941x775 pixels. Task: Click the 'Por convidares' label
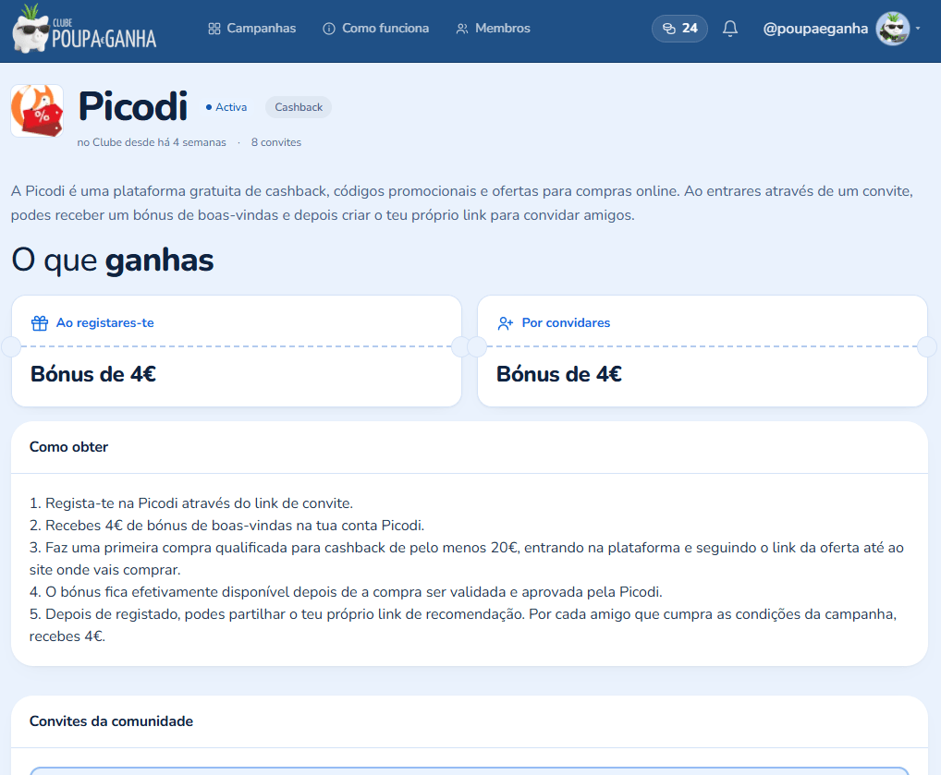point(566,322)
